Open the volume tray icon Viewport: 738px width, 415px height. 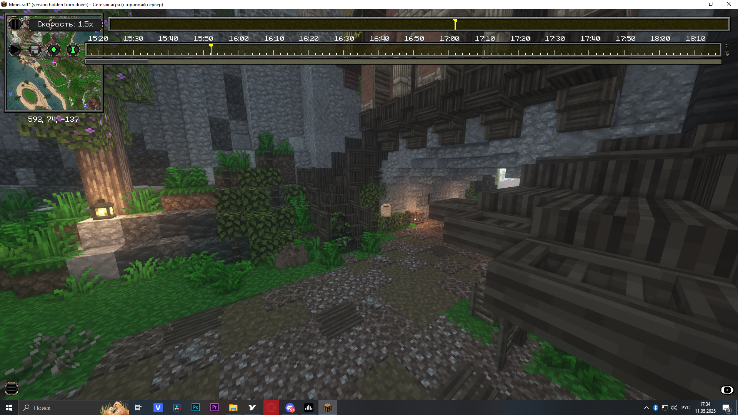click(x=674, y=408)
